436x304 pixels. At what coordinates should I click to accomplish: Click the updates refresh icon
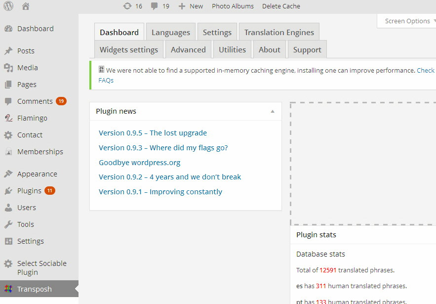(127, 6)
